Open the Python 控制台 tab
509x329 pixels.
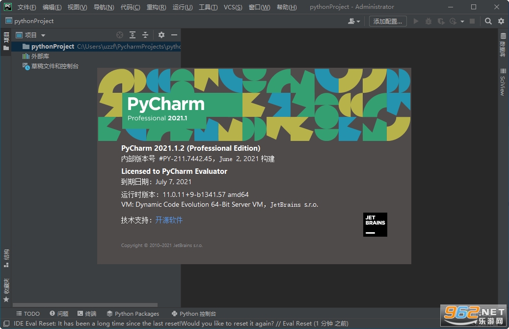coord(193,313)
